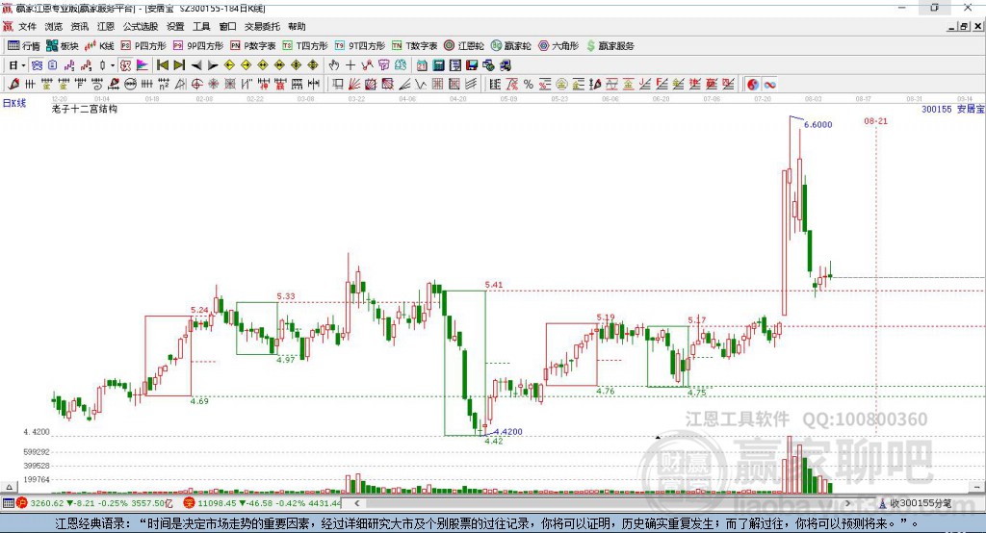Screen dimensions: 986x533
Task: Open the 工具 menu
Action: coord(201,26)
